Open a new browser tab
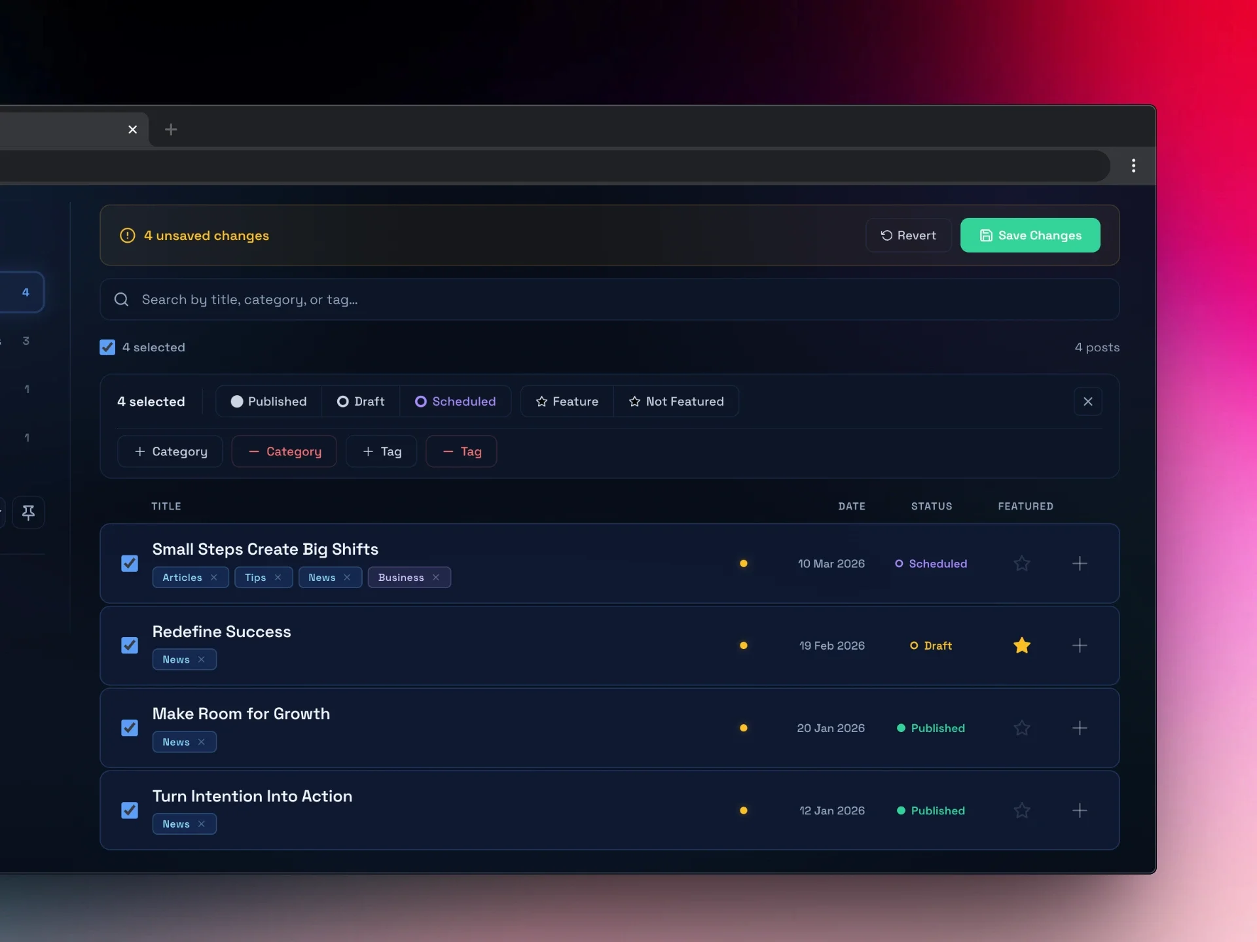The width and height of the screenshot is (1257, 942). tap(171, 130)
